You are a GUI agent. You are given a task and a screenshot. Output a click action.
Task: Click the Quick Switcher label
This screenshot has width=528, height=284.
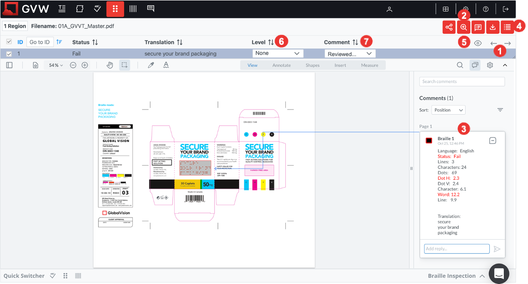click(24, 276)
